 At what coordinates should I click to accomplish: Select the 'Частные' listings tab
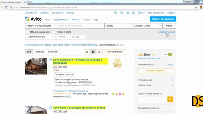[x=39, y=52]
